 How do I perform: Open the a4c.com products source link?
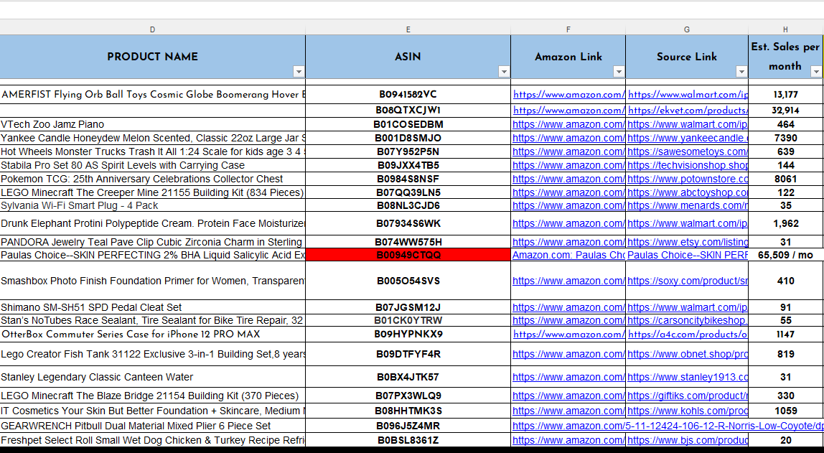(688, 335)
